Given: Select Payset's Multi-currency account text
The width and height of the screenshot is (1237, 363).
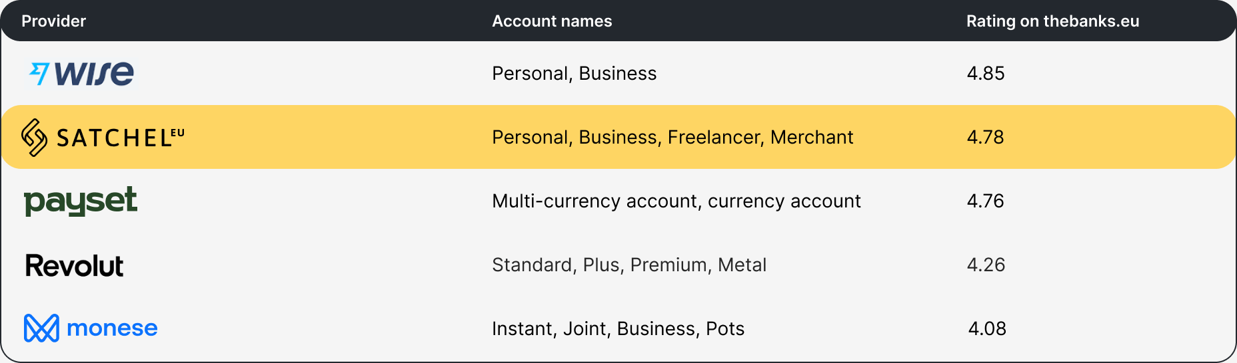Looking at the screenshot, I should 676,201.
